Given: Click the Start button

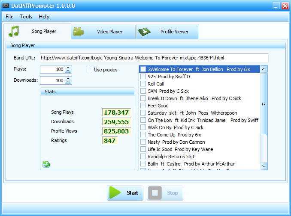Looking at the screenshot, I should tap(125, 193).
